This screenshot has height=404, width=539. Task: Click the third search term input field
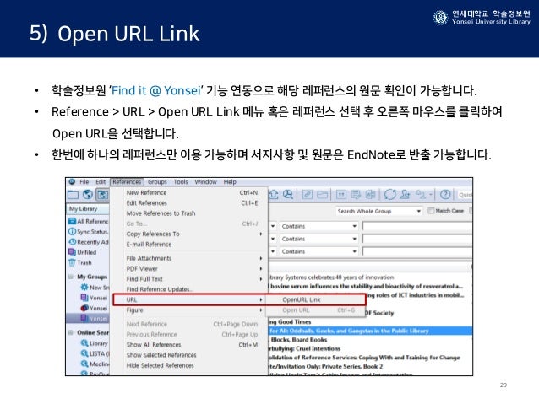coord(417,251)
